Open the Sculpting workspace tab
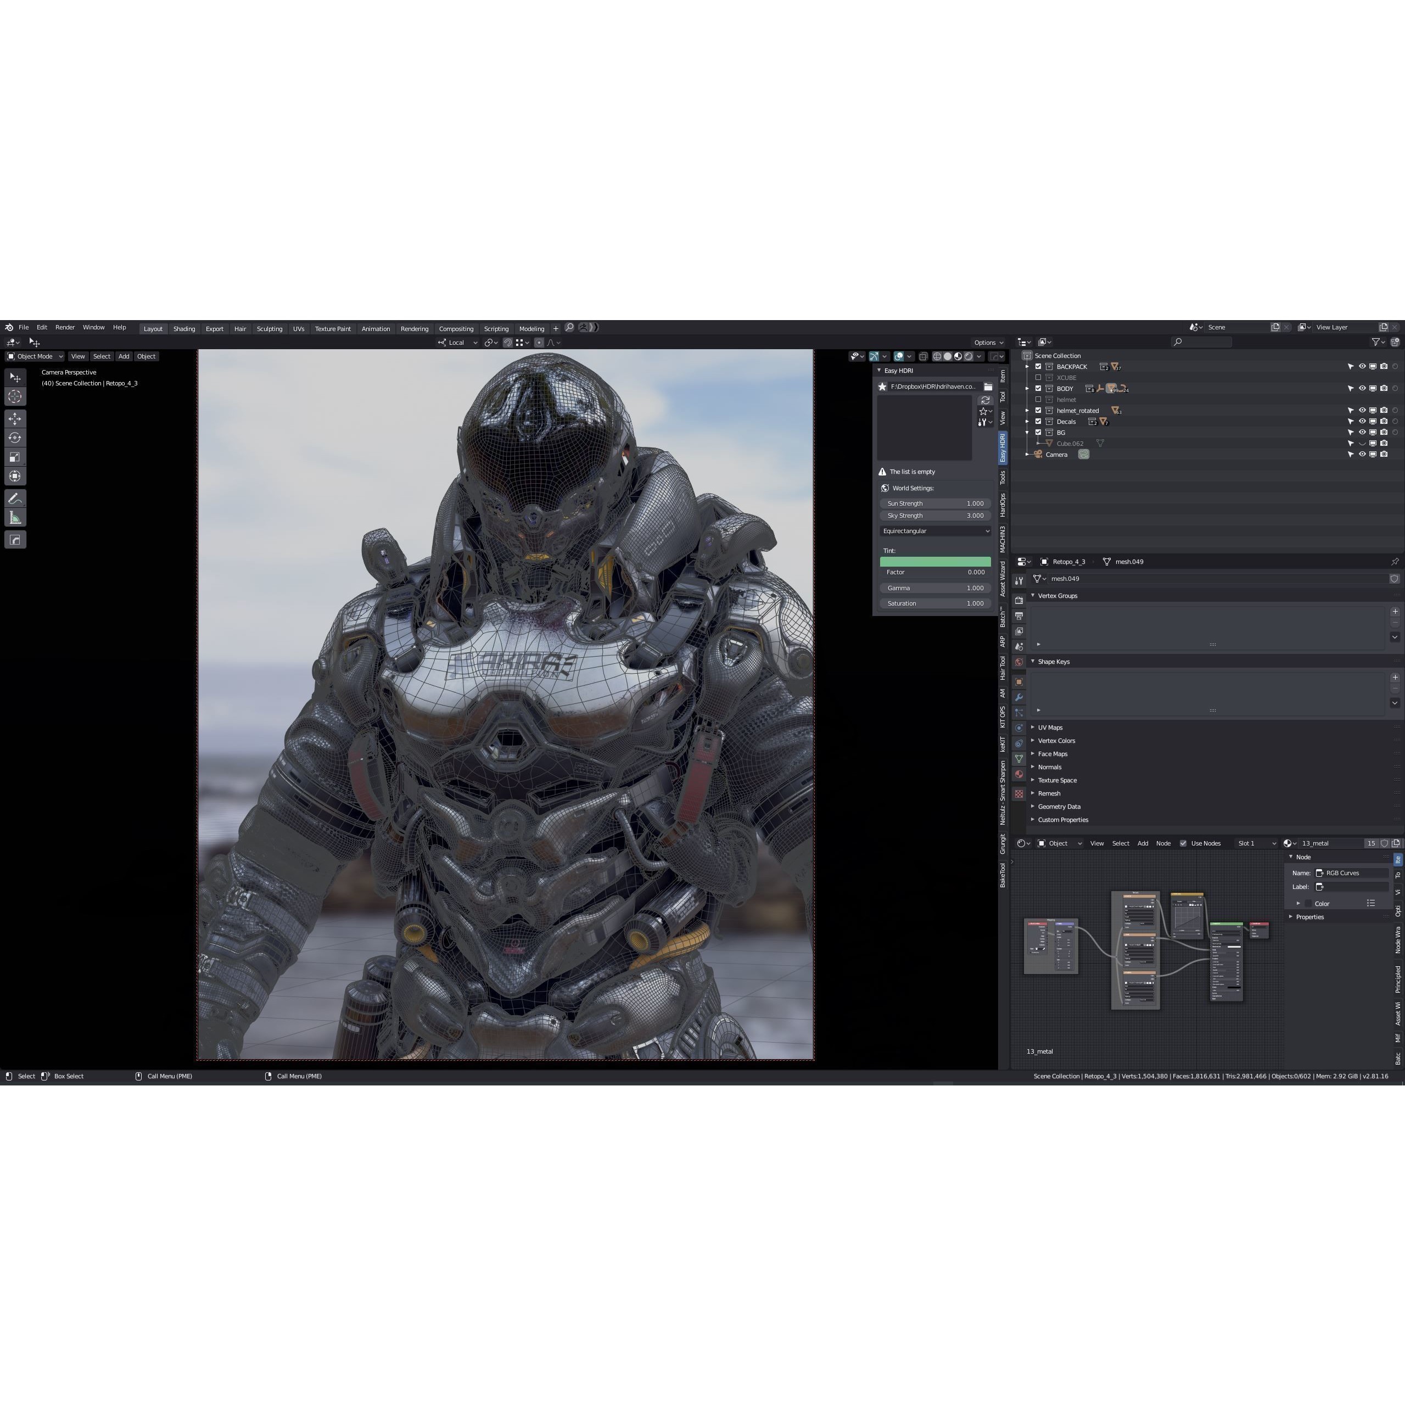The height and width of the screenshot is (1405, 1405). [270, 329]
